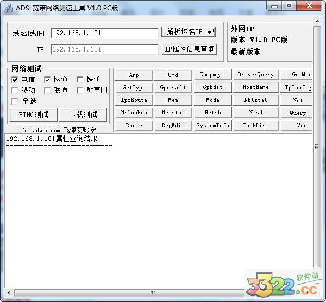Click the 外网IP text

[x=242, y=29]
